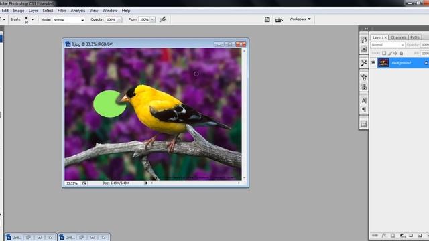Open status bar arrow menu beside Doc info
429x241 pixels.
tap(146, 183)
